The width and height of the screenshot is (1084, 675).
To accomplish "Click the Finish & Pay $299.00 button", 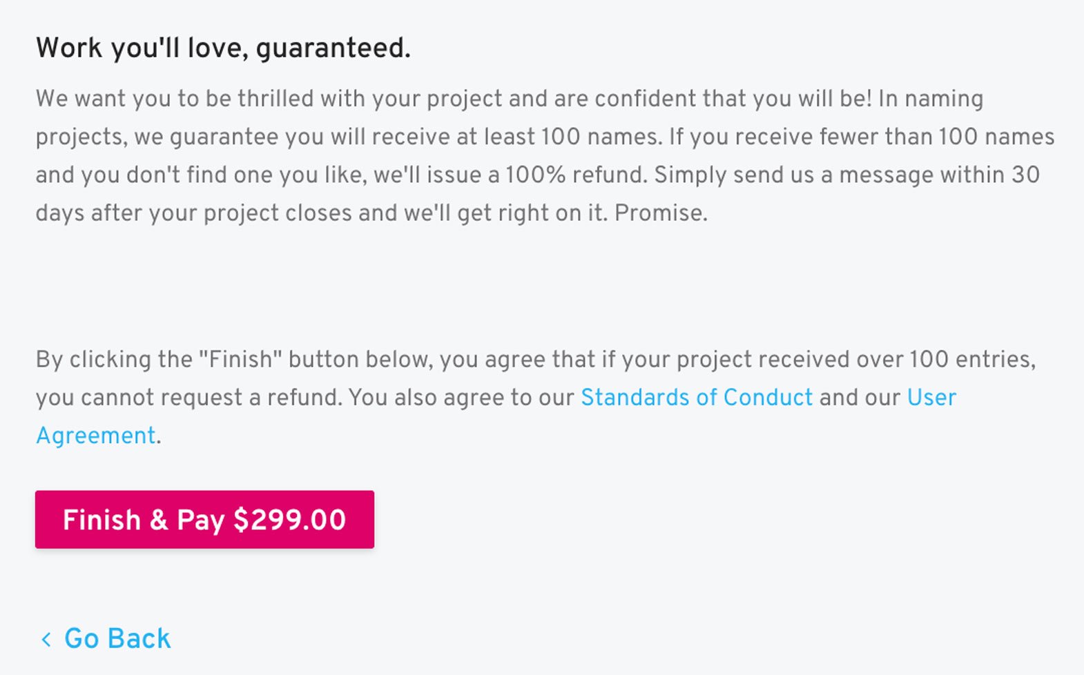I will [204, 520].
